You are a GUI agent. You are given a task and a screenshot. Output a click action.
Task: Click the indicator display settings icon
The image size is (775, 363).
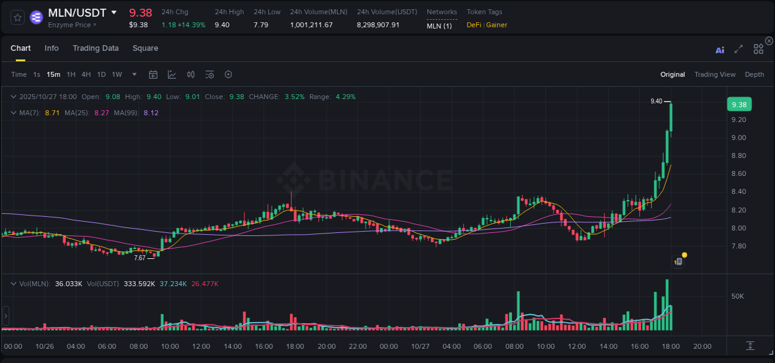pyautogui.click(x=209, y=74)
